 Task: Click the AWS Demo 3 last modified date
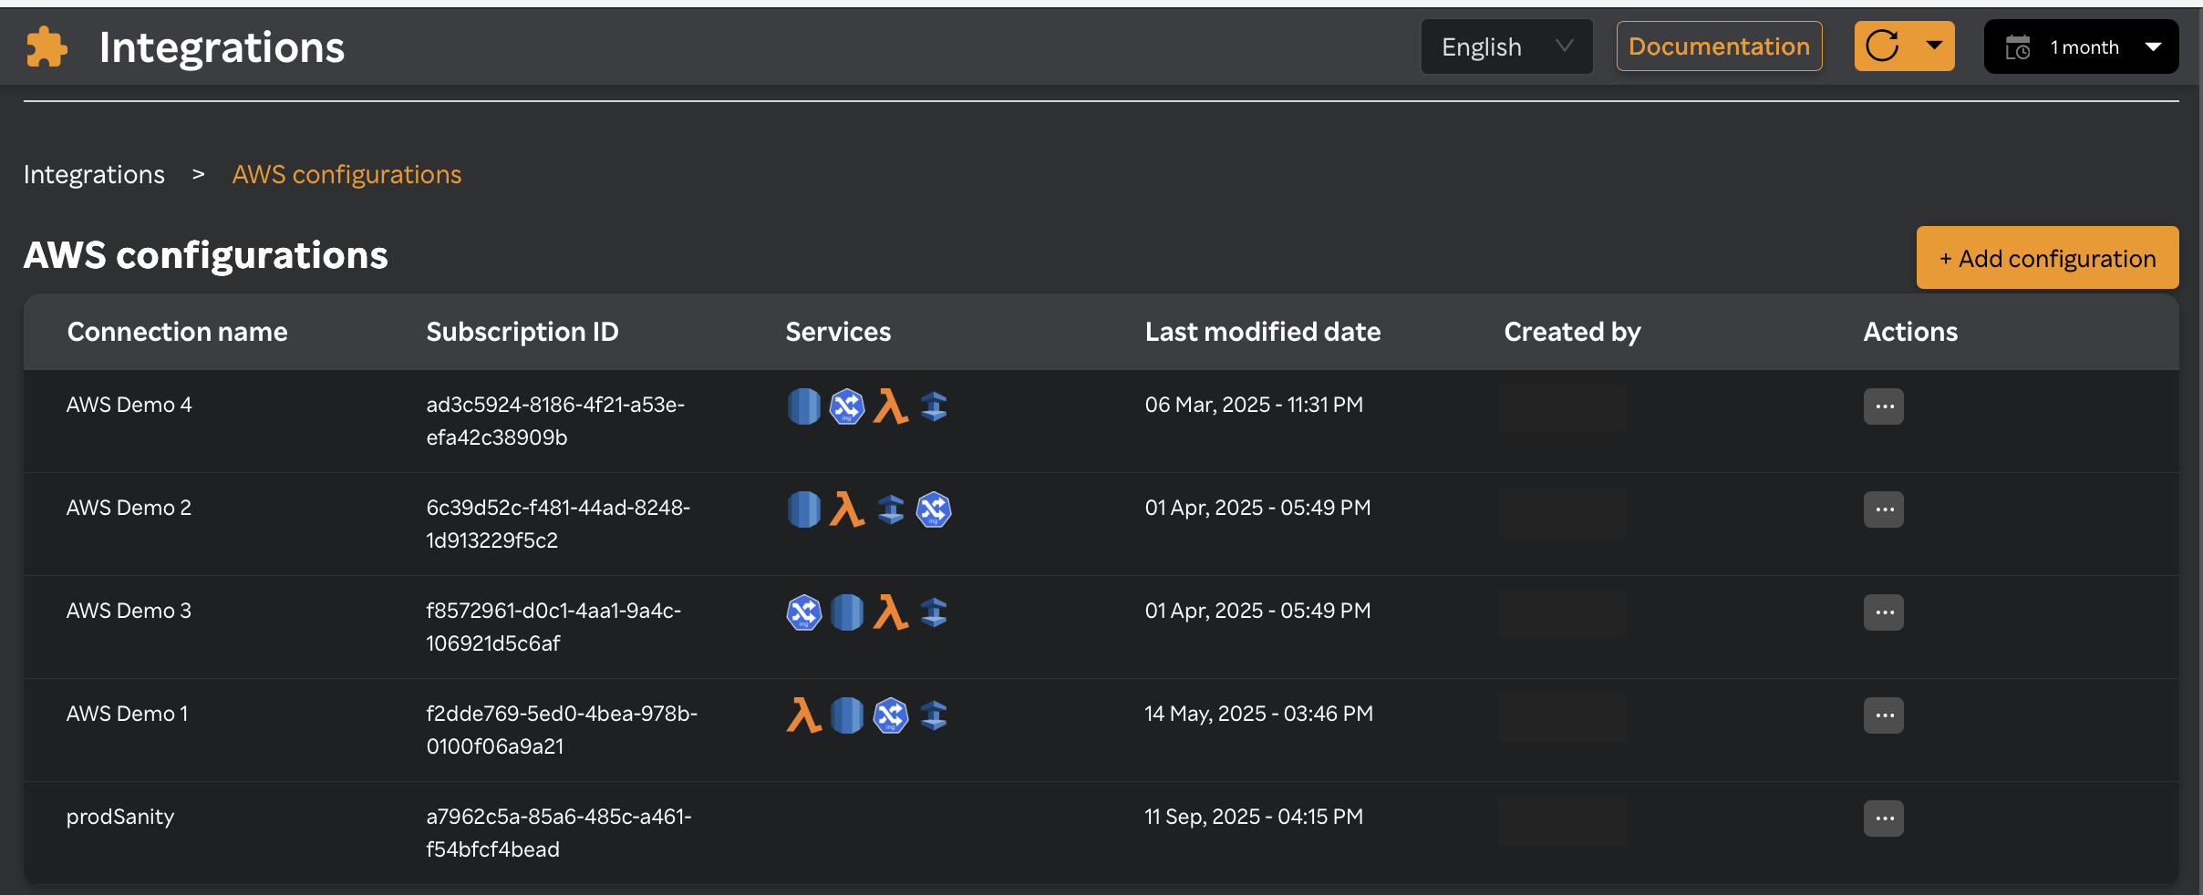(1257, 611)
